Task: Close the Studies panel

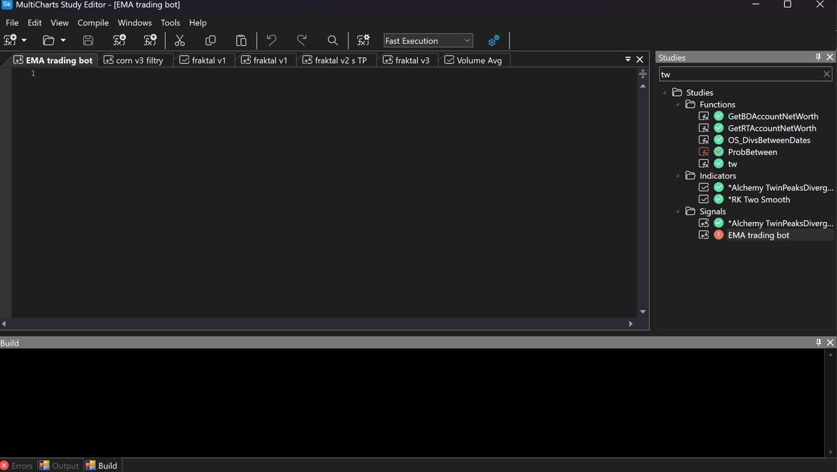Action: pos(830,57)
